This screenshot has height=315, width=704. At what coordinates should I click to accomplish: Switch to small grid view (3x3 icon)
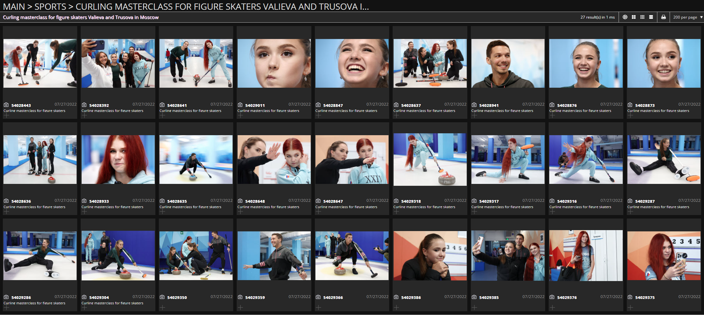tap(642, 17)
